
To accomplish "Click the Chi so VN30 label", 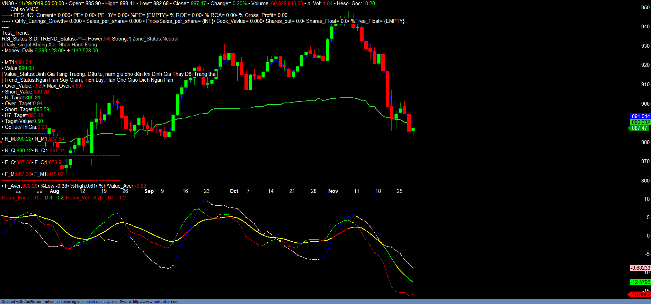I will [24, 9].
